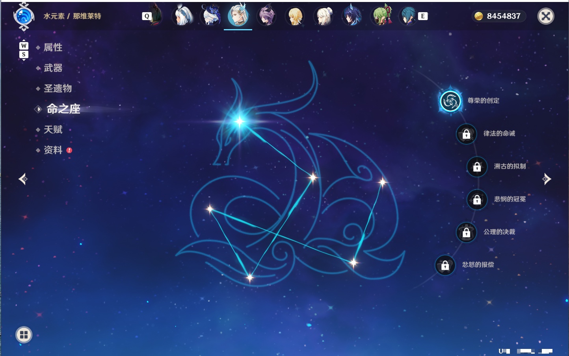
Task: Open the activated constellation 尊荣的创定
Action: click(450, 101)
